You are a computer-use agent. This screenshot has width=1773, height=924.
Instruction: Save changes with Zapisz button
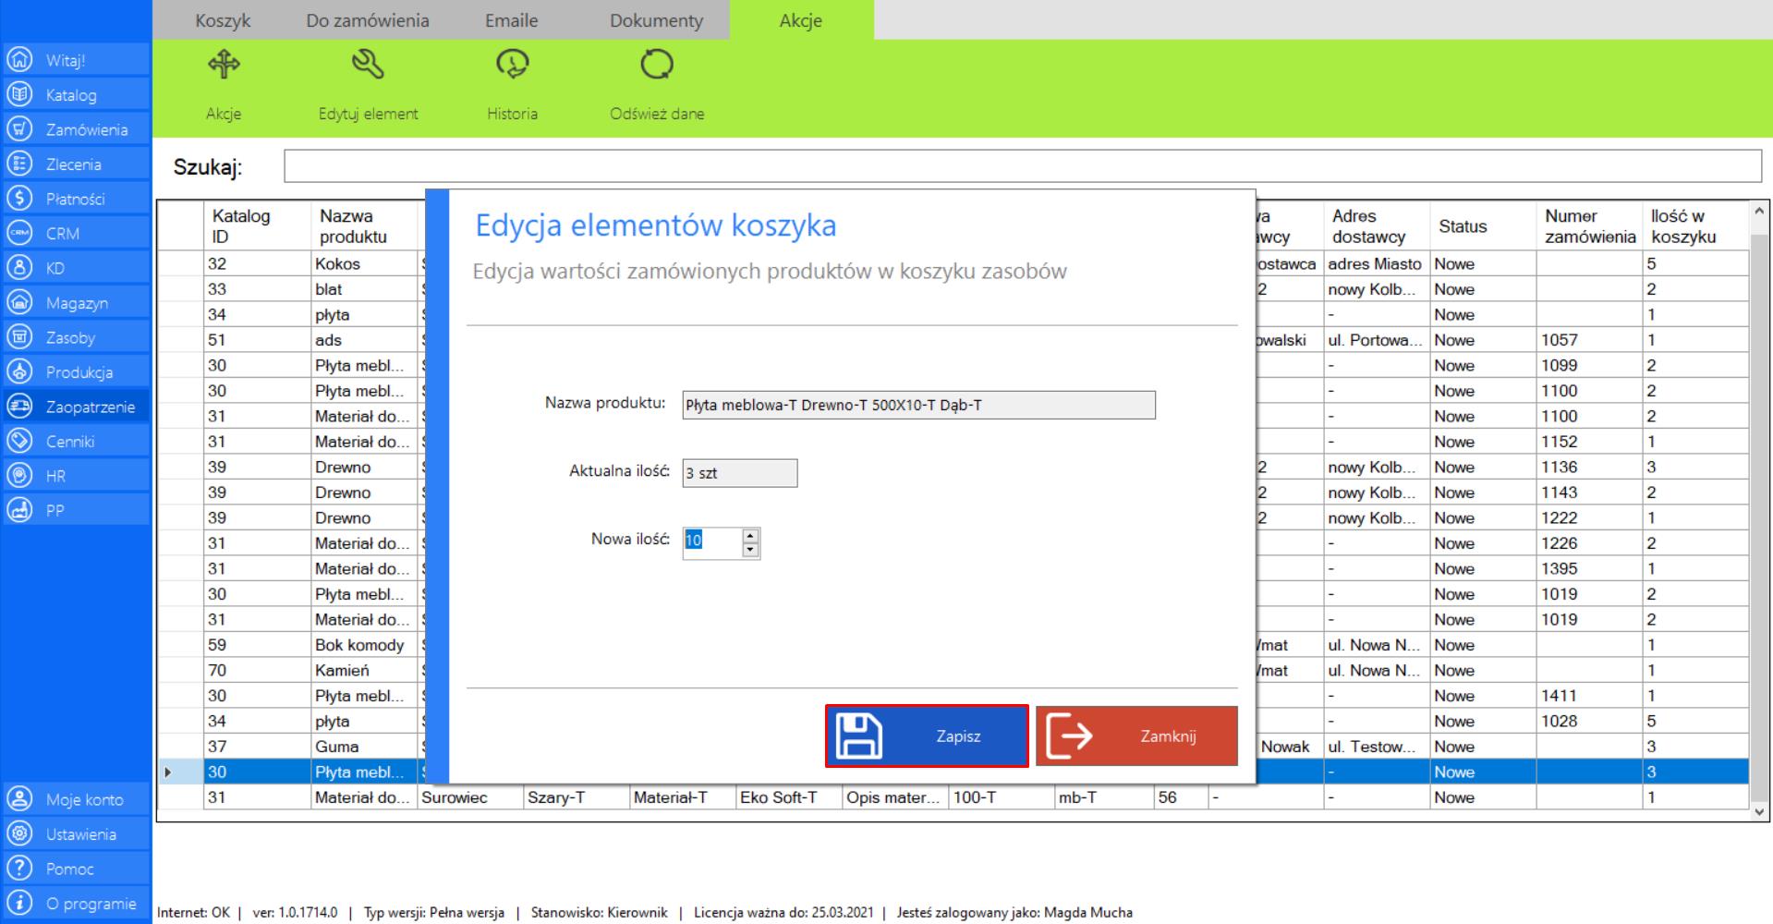click(927, 736)
